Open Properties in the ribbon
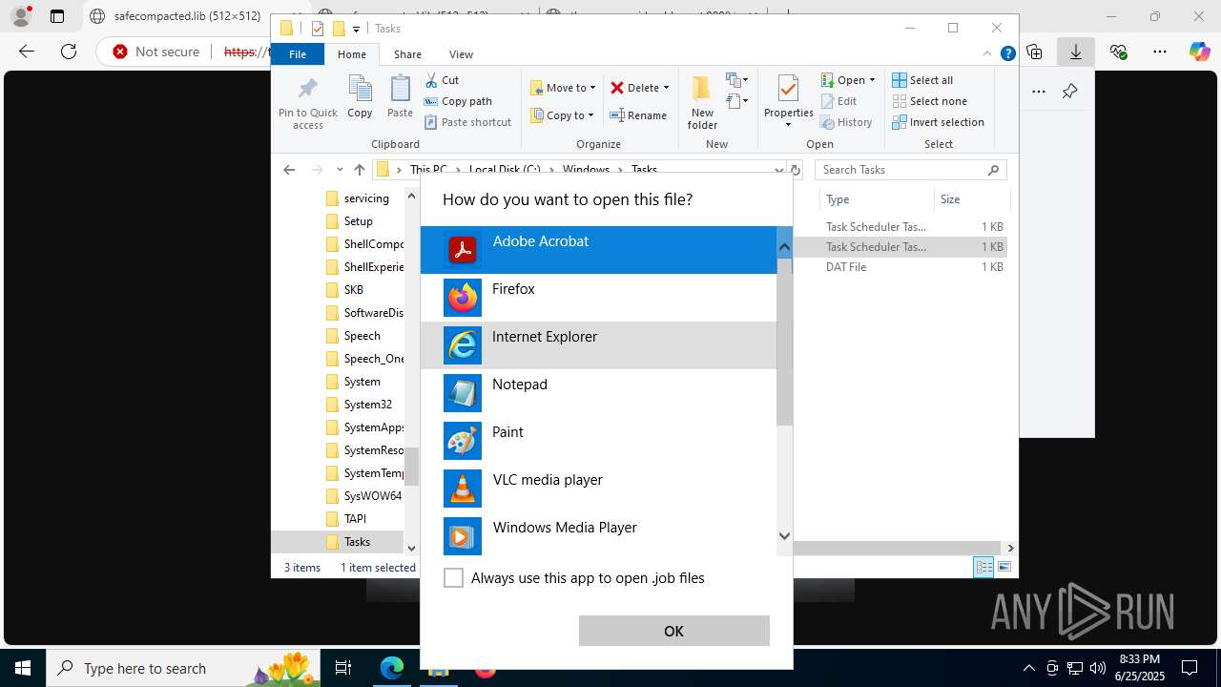 [x=788, y=101]
